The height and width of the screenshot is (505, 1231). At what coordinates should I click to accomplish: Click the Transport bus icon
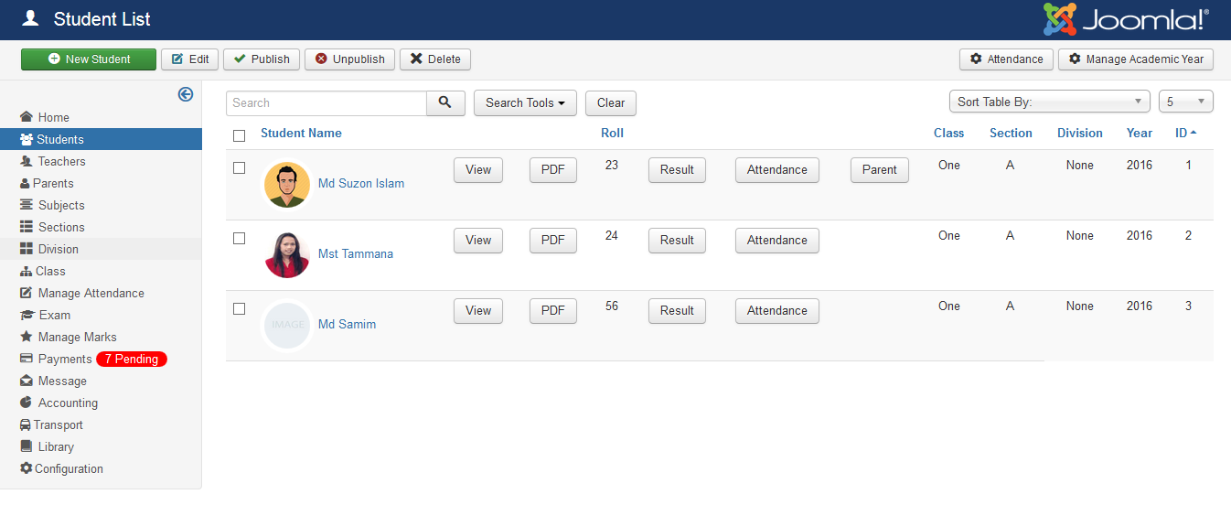[26, 424]
